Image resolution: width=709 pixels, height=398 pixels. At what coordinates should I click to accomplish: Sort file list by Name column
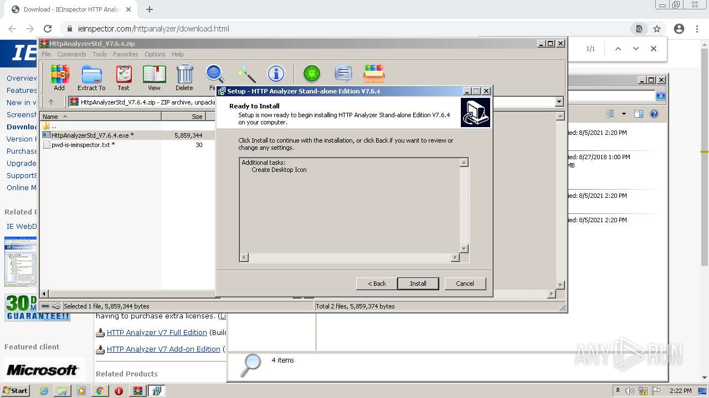[x=100, y=117]
